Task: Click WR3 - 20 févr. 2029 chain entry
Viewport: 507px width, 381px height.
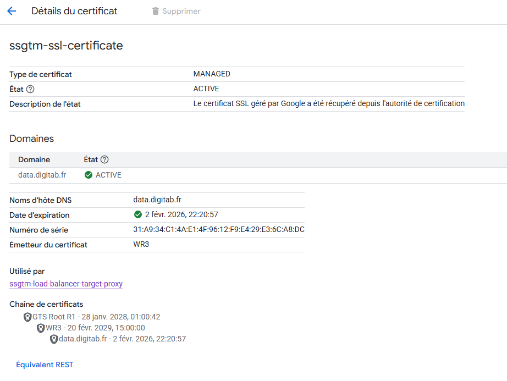Action: coord(95,328)
